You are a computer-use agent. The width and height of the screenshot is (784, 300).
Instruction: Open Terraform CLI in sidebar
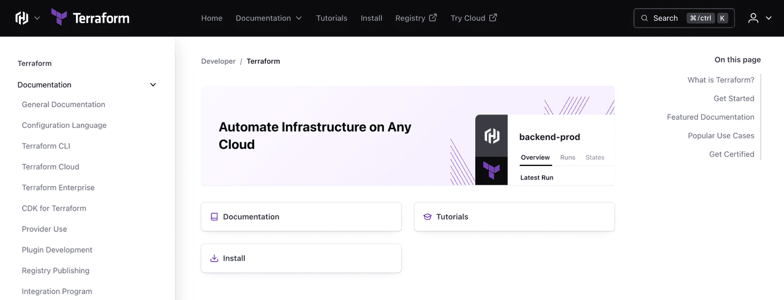point(46,146)
